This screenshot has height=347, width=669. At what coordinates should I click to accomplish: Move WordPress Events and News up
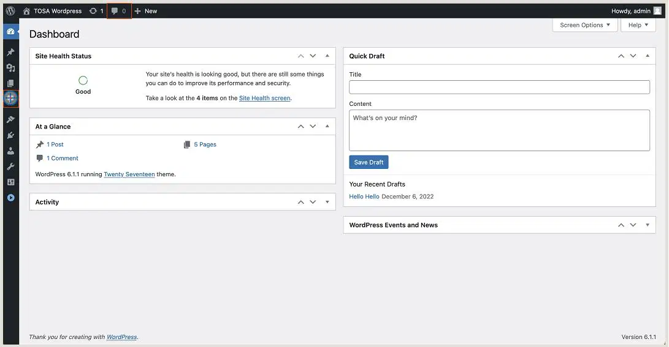[x=621, y=225]
